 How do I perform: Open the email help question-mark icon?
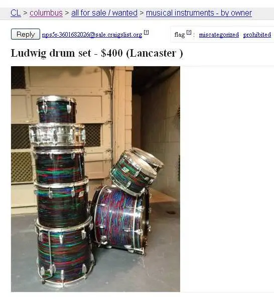click(146, 32)
